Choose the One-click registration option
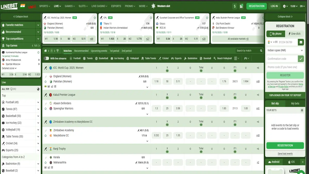Viewport: 309px width, 174px height. pos(295,34)
